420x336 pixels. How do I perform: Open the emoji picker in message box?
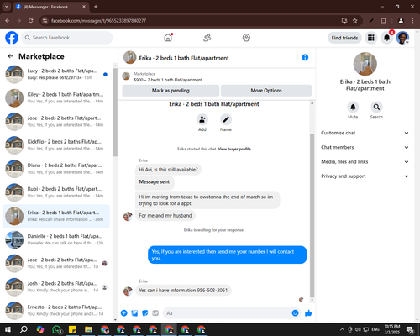tap(295, 313)
